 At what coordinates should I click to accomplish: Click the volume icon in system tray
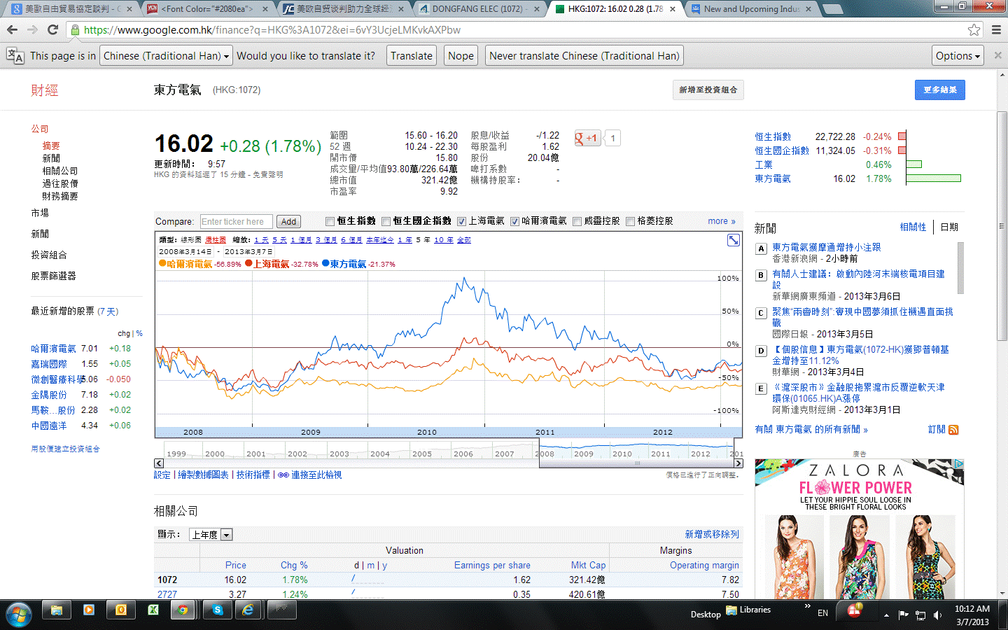(x=937, y=615)
